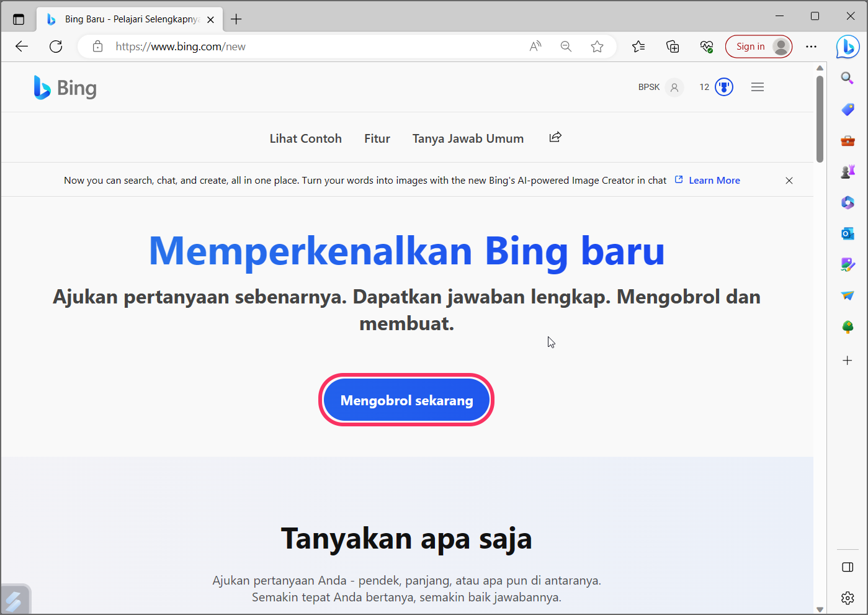Viewport: 868px width, 615px height.
Task: Open the Favorites list
Action: (x=638, y=47)
